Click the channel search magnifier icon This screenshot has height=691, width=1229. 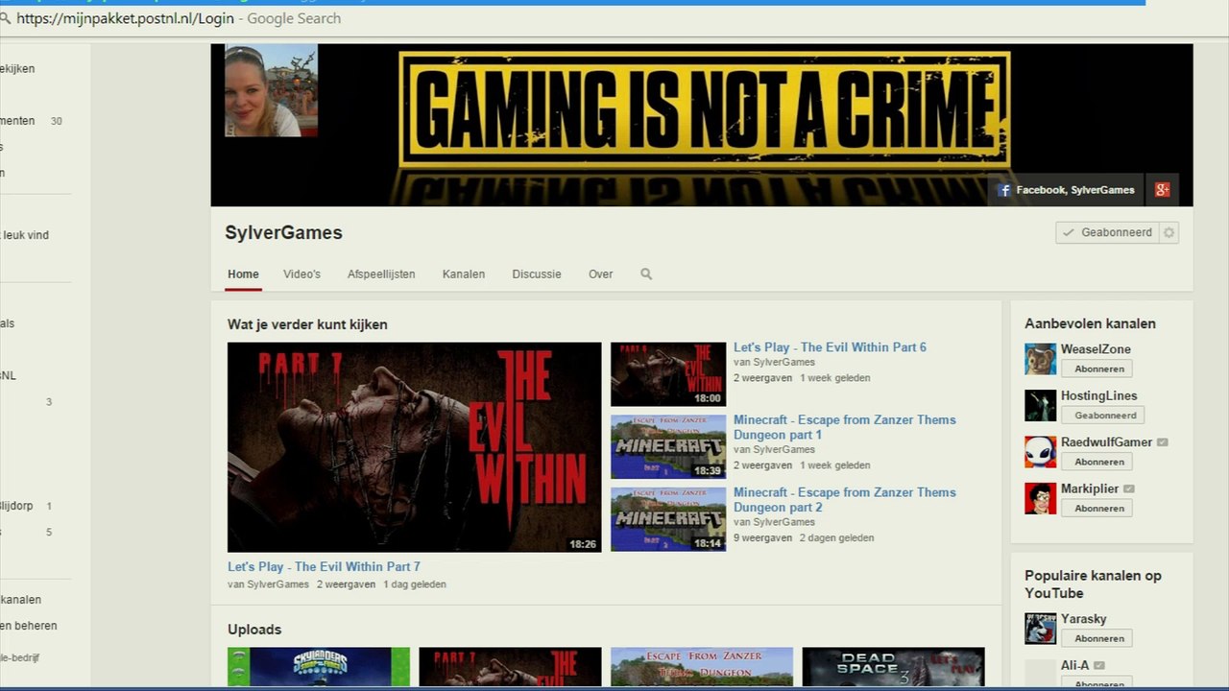point(646,274)
